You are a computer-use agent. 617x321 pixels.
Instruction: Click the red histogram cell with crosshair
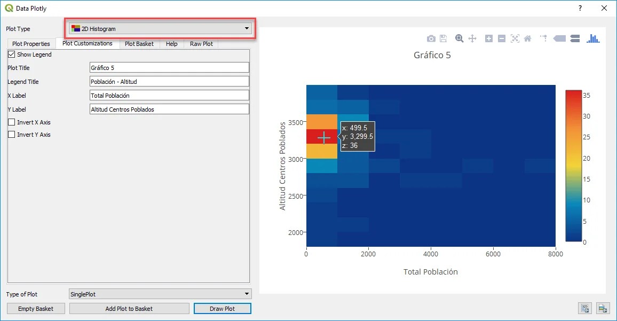coord(322,137)
